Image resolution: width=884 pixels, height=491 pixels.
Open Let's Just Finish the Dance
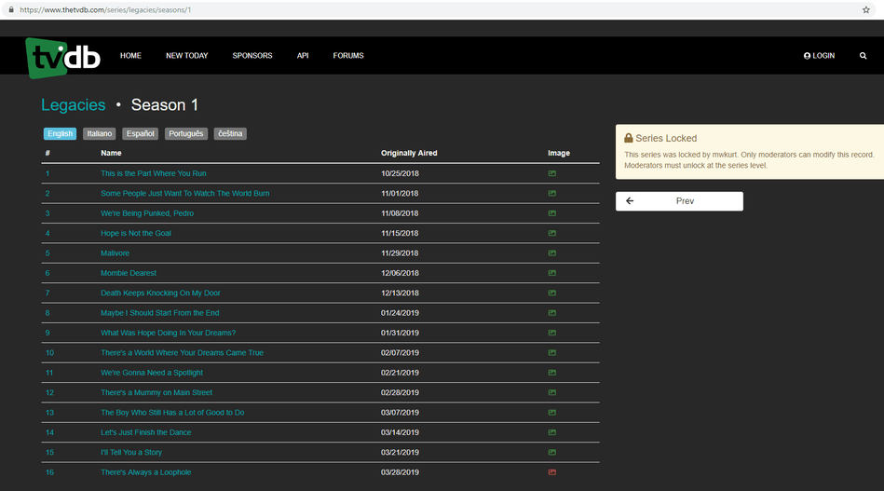pyautogui.click(x=146, y=432)
